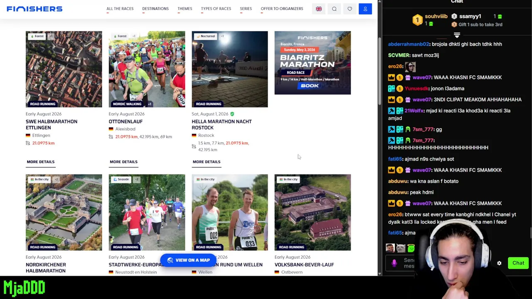The width and height of the screenshot is (532, 299).
Task: Open SWE Halbmarathon Ettlingen title link
Action: click(x=52, y=125)
